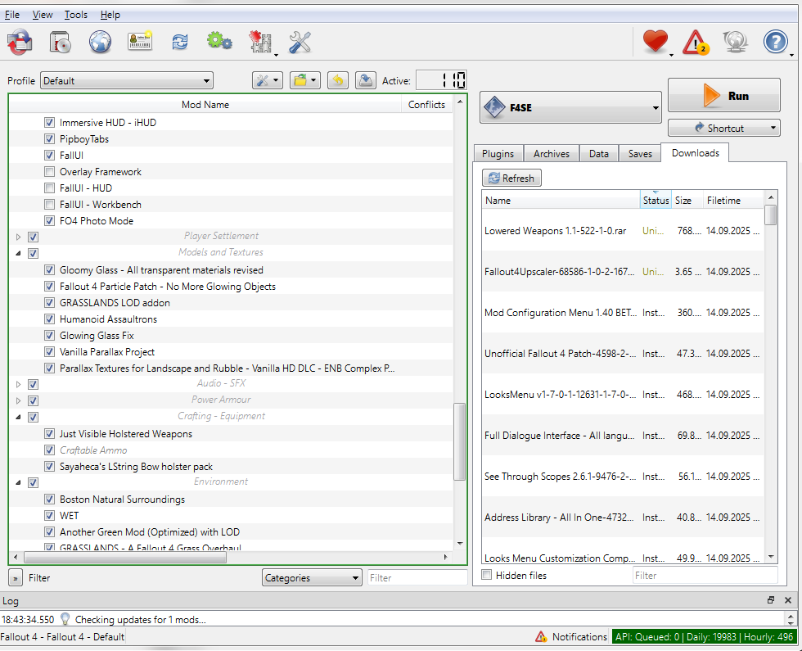Open the Tools menu

75,15
